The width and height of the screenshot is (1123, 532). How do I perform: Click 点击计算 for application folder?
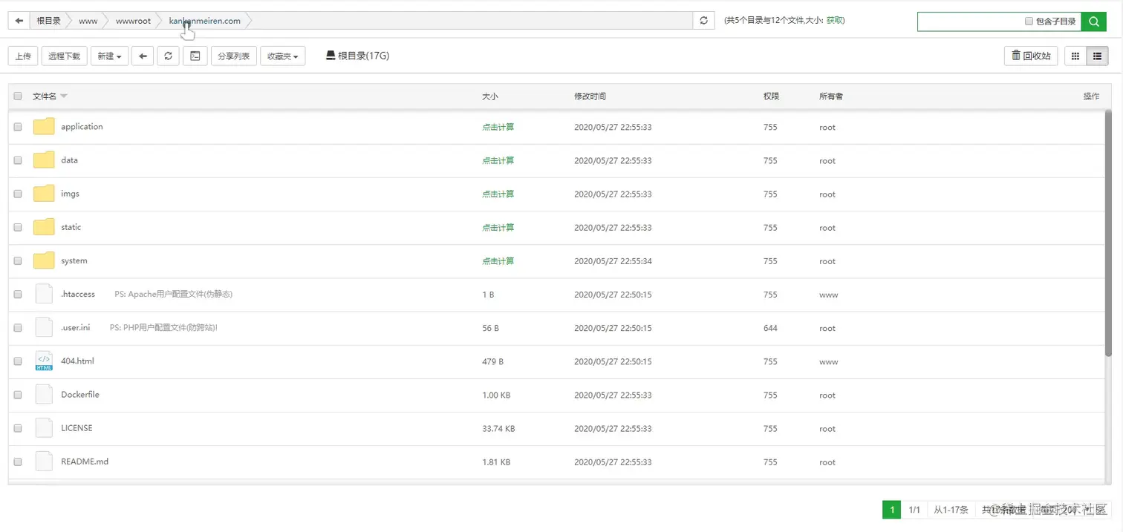pyautogui.click(x=498, y=127)
